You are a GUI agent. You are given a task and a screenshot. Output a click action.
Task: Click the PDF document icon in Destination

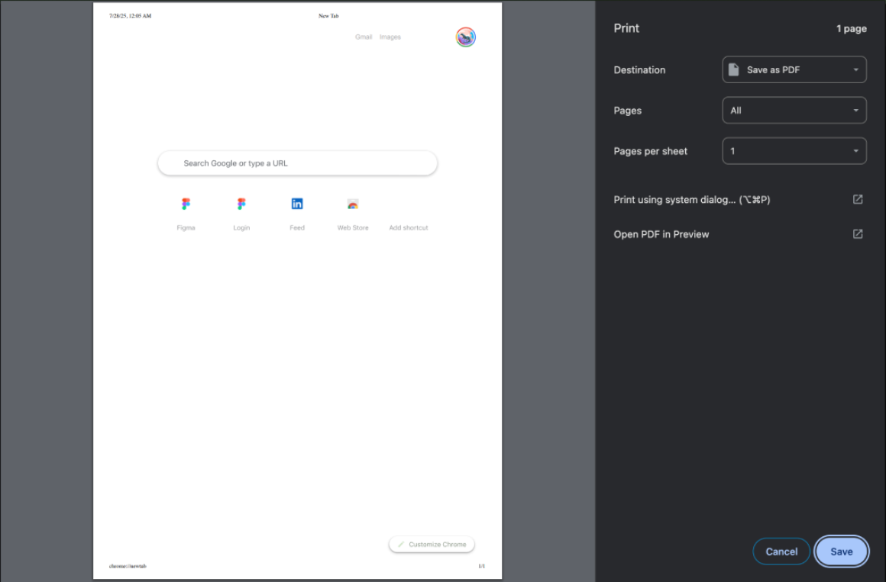click(733, 69)
